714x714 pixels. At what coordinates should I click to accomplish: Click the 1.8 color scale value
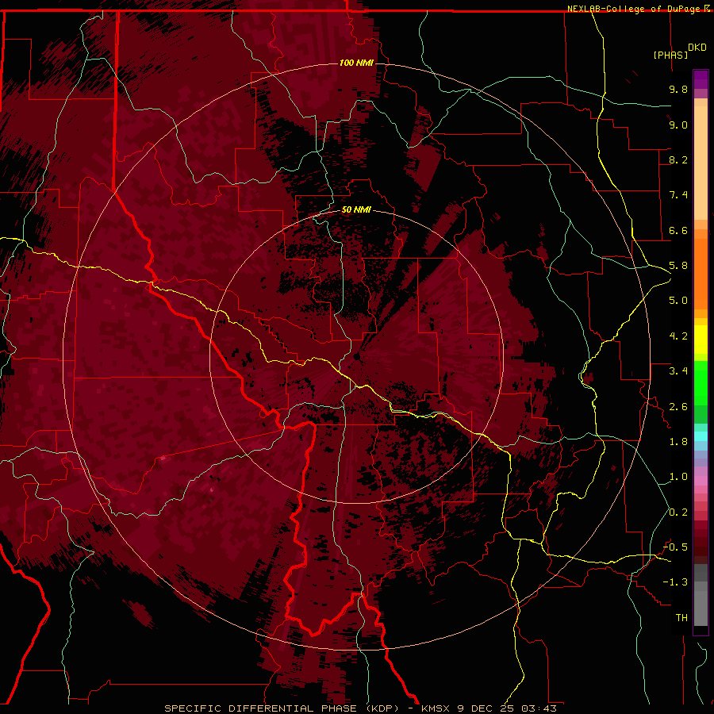(x=678, y=442)
